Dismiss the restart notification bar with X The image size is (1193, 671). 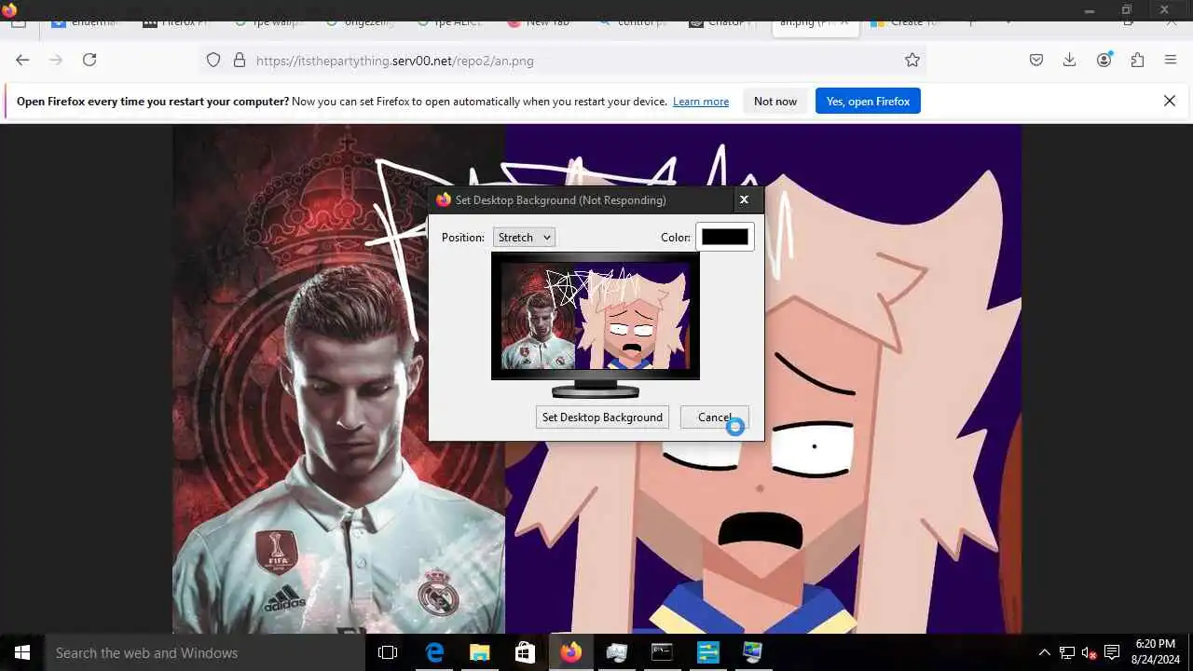tap(1170, 101)
